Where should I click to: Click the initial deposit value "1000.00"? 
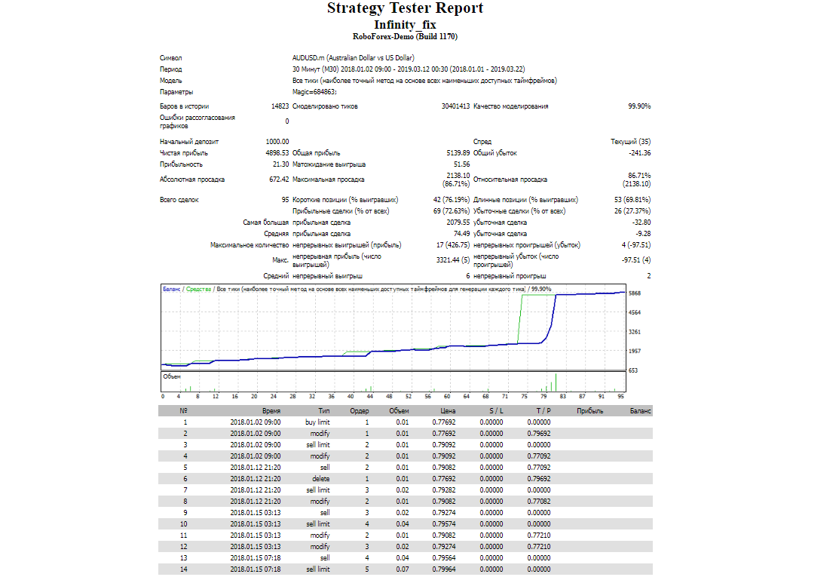tap(277, 141)
